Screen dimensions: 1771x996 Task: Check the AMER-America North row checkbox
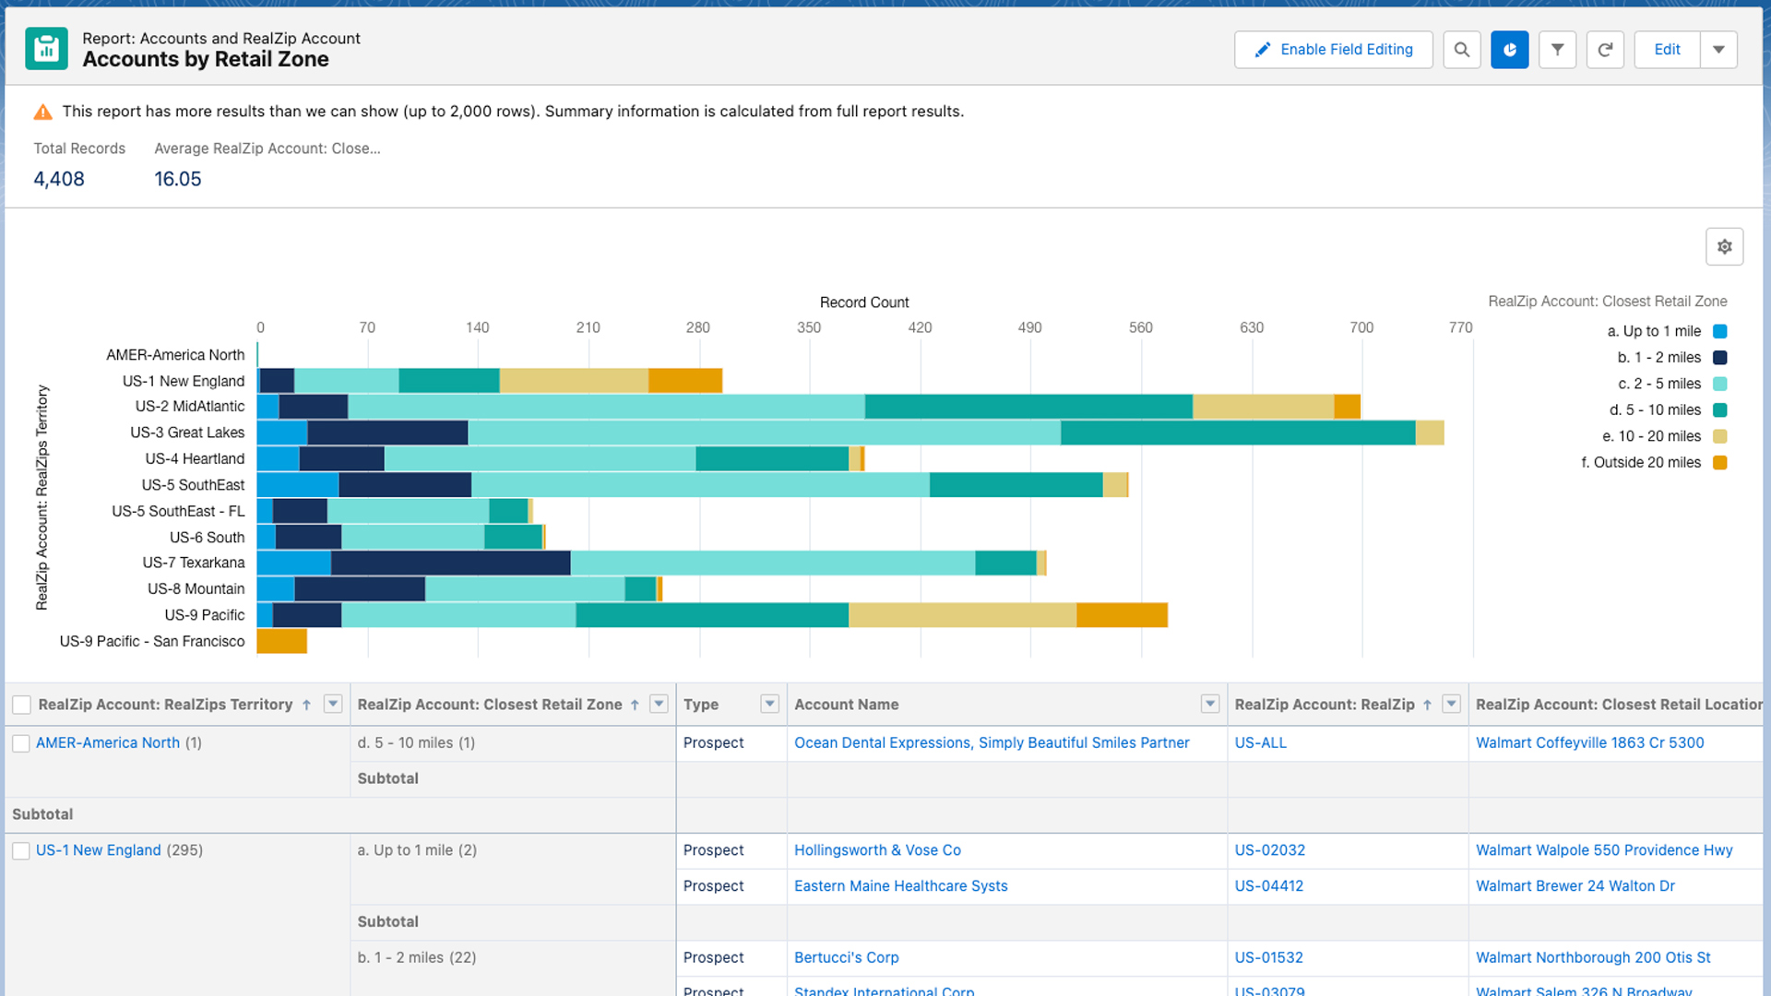pyautogui.click(x=21, y=743)
